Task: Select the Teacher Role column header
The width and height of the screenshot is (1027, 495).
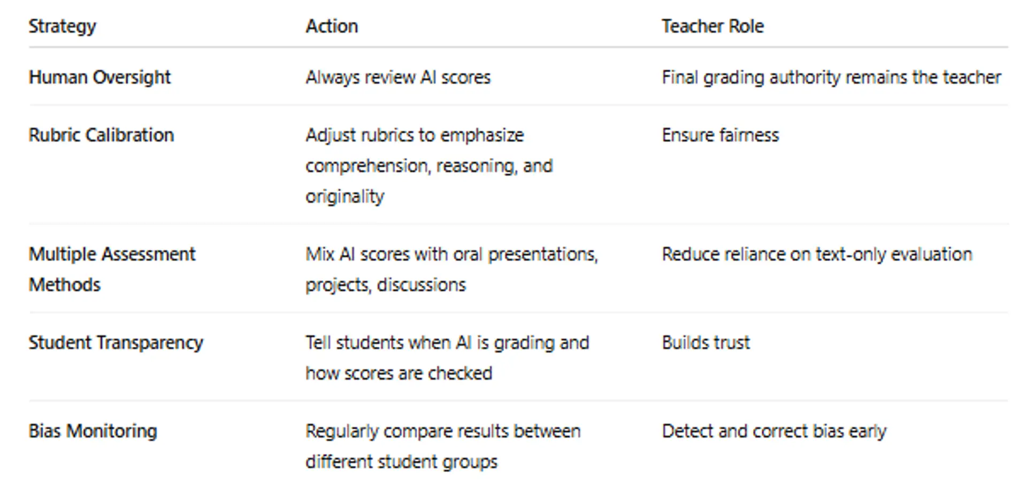Action: pos(712,26)
